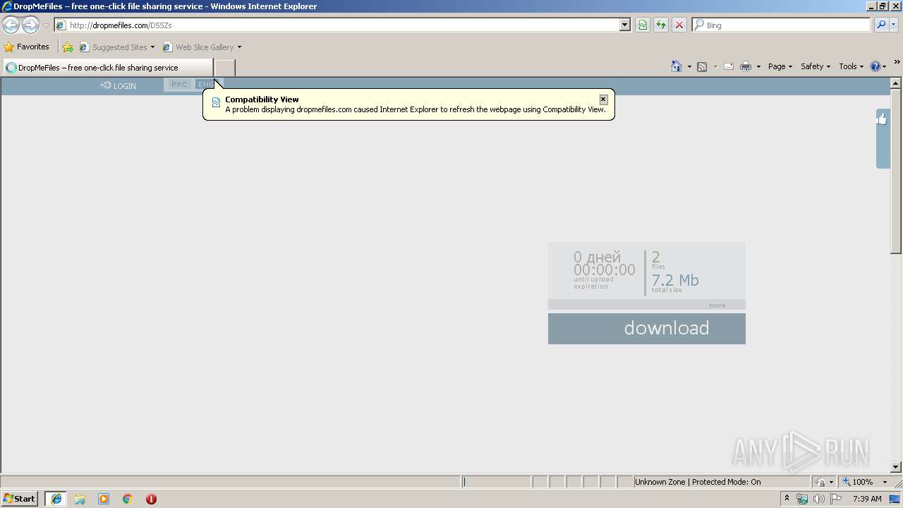Open the Tools menu
The width and height of the screenshot is (903, 508).
point(851,66)
